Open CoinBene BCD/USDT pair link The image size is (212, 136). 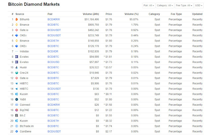(x=54, y=131)
